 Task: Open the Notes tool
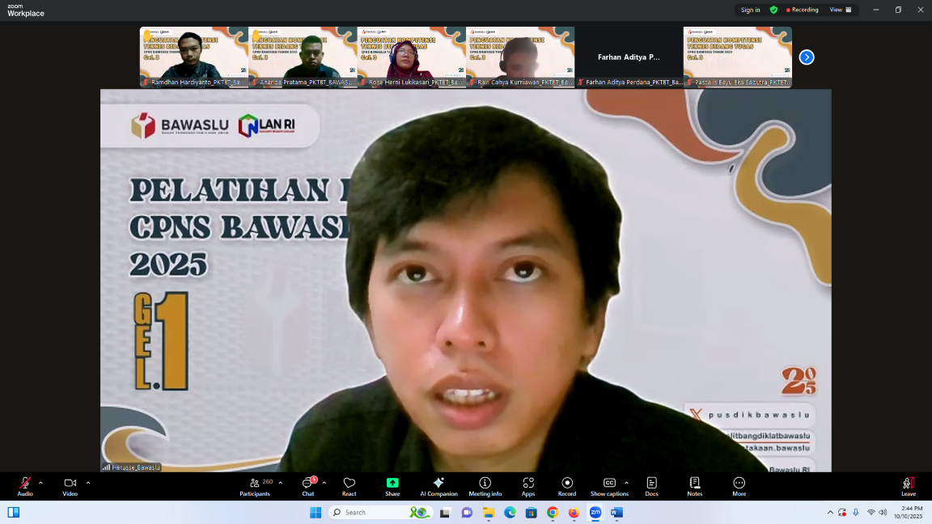click(694, 486)
